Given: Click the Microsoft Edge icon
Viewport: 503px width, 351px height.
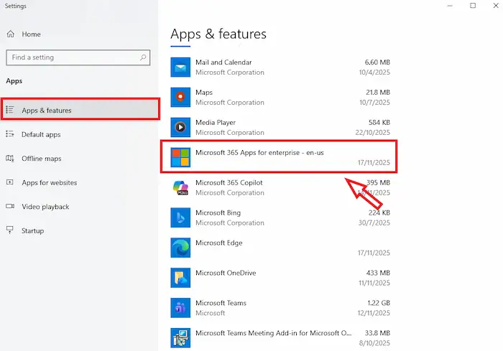Looking at the screenshot, I should pos(180,248).
